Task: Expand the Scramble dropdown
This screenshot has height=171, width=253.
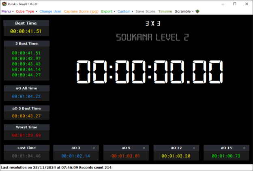Action: pos(184,11)
